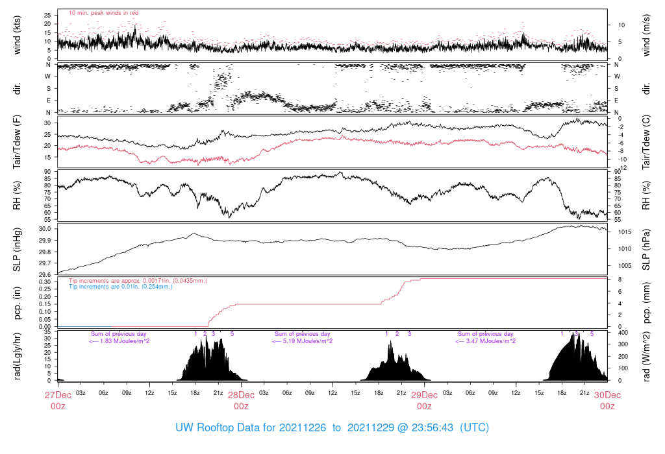Click the '1015' hPa axis value
665x454 pixels.
pos(625,232)
